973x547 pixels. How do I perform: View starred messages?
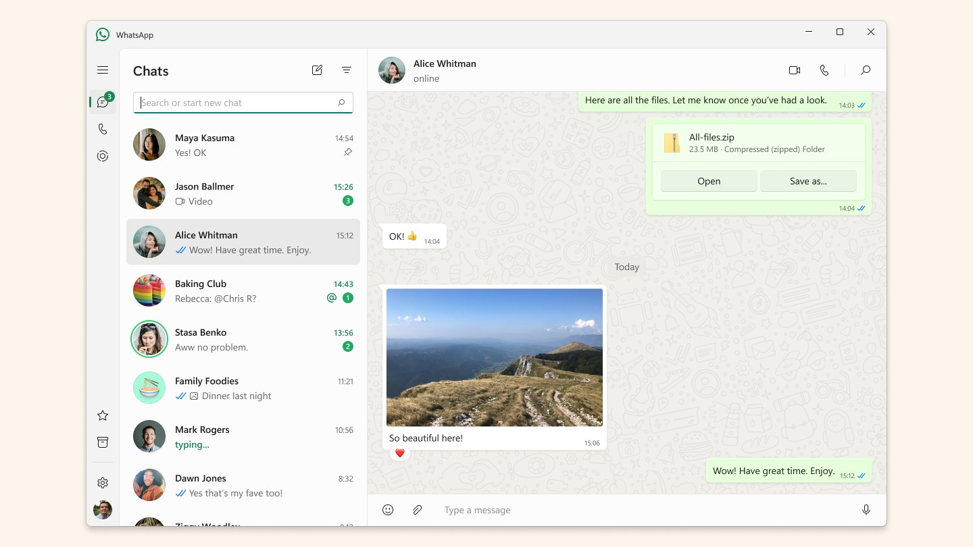[103, 415]
